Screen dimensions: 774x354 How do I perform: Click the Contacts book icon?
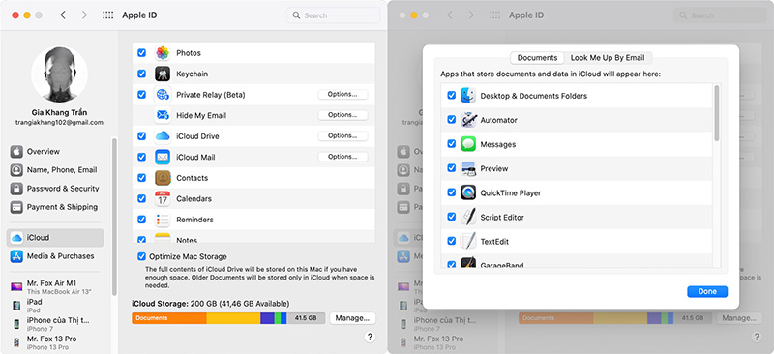pyautogui.click(x=163, y=178)
